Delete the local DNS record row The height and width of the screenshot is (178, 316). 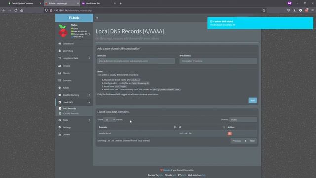229,133
